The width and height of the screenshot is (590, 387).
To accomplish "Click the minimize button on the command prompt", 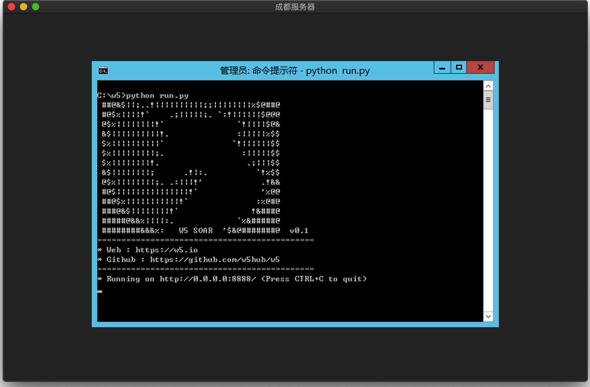I will (442, 67).
